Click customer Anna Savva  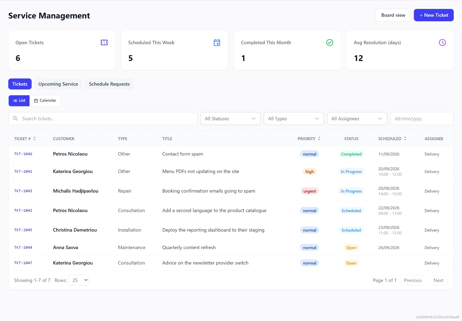(66, 248)
